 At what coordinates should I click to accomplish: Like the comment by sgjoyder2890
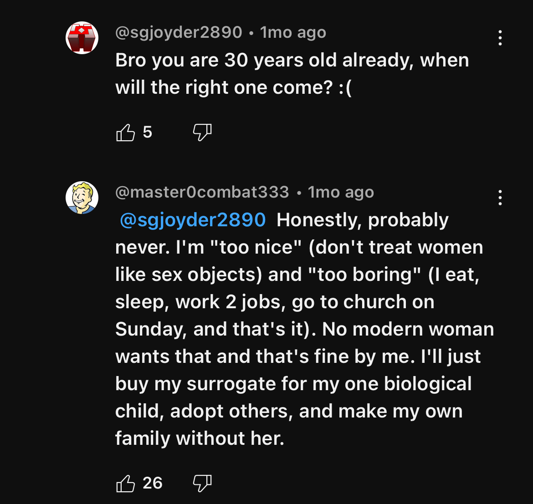(126, 132)
